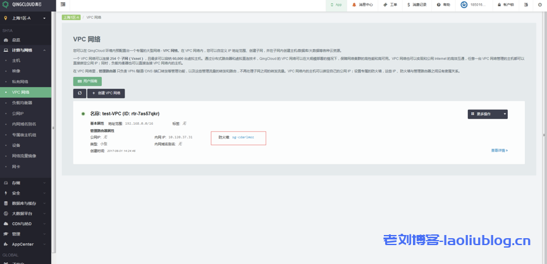Open the 帐户锁 account lock
Screen dimensions: 547x264
(x=505, y=4)
